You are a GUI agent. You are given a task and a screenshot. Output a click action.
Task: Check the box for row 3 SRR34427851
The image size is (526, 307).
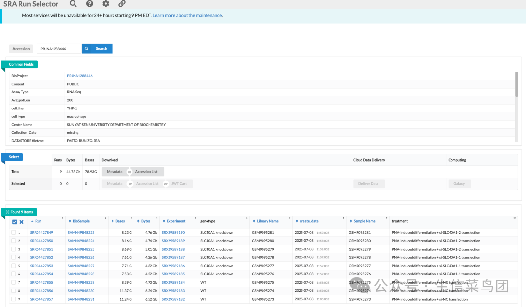tap(14, 249)
